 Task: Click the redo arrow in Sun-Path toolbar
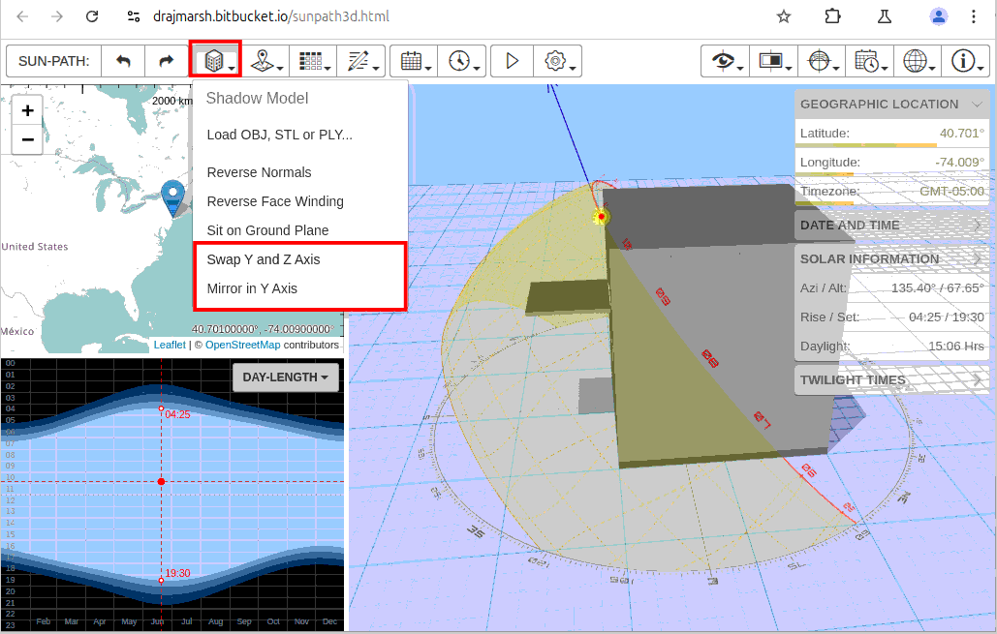coord(166,61)
